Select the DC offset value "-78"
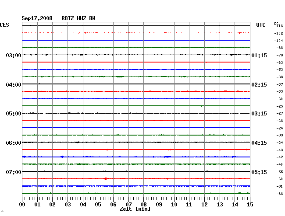The width and height of the screenshot is (285, 216). [x=280, y=55]
